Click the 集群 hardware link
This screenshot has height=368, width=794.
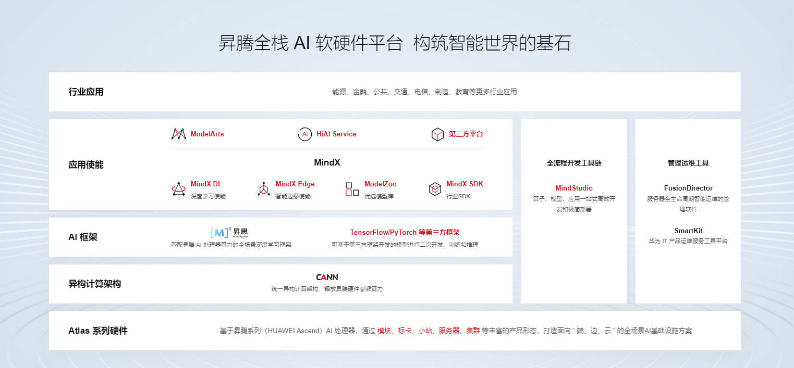473,331
